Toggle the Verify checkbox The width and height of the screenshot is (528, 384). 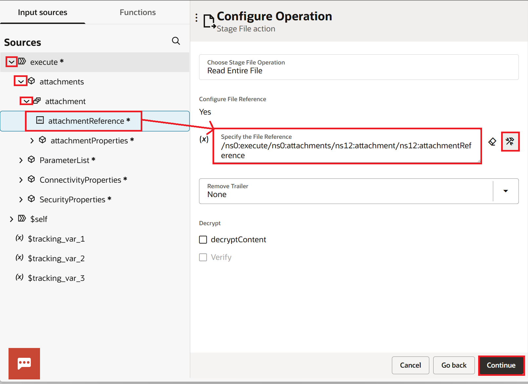pyautogui.click(x=203, y=257)
